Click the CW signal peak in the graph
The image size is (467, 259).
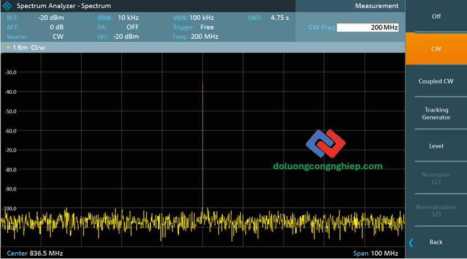point(203,81)
